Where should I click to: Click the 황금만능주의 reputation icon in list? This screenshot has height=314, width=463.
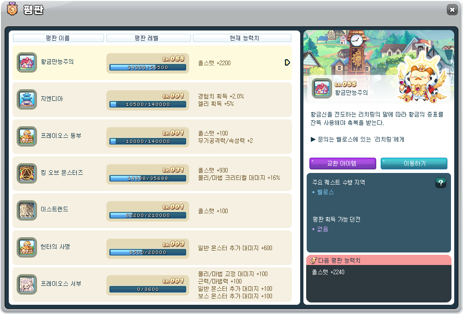pos(27,62)
